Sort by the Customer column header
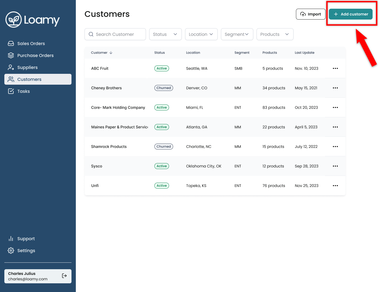Screen dimensions: 387x292 102,53
